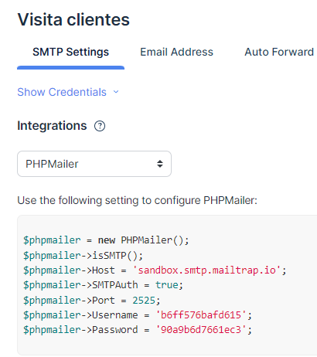The height and width of the screenshot is (357, 317).
Task: Click the Username value b6ff576bafd615
Action: coord(201,315)
